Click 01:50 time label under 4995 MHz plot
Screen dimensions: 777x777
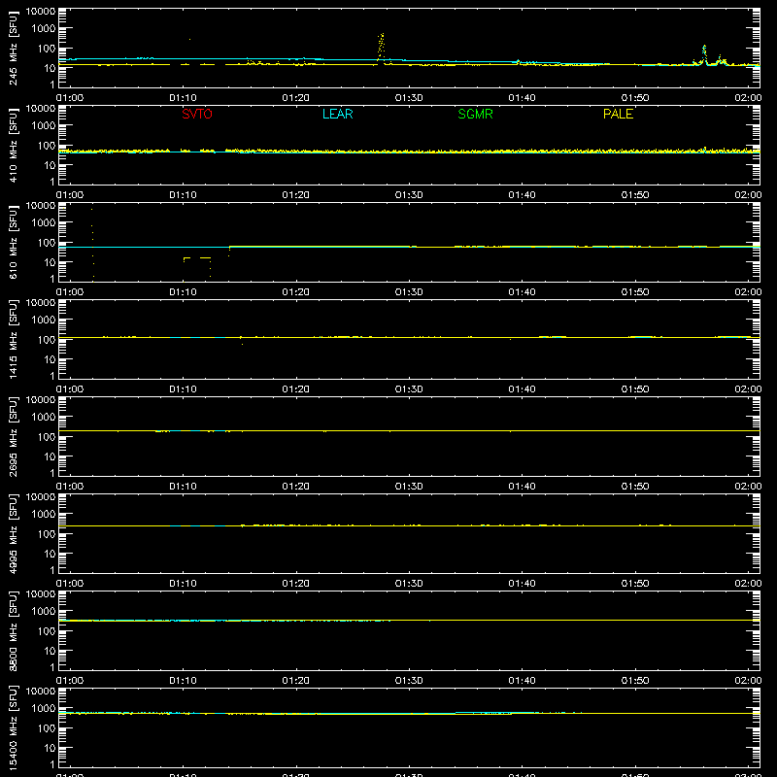635,584
